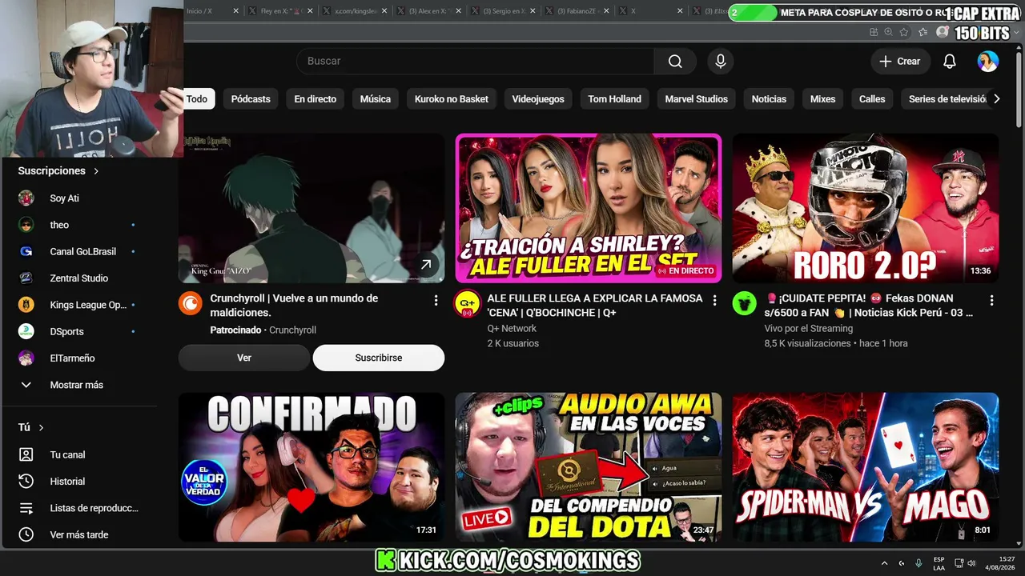Open the AUDIO AWA Dota thumbnail

(589, 467)
